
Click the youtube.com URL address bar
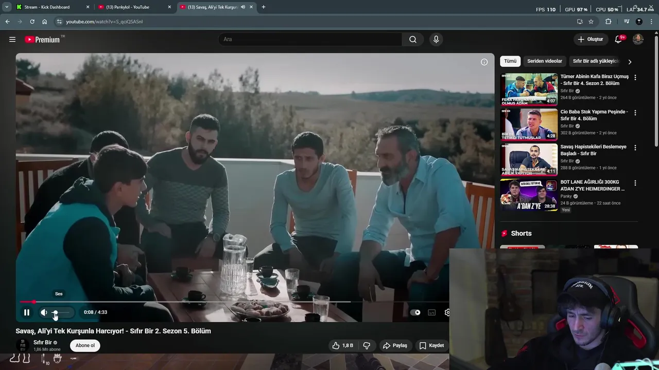[x=104, y=22]
